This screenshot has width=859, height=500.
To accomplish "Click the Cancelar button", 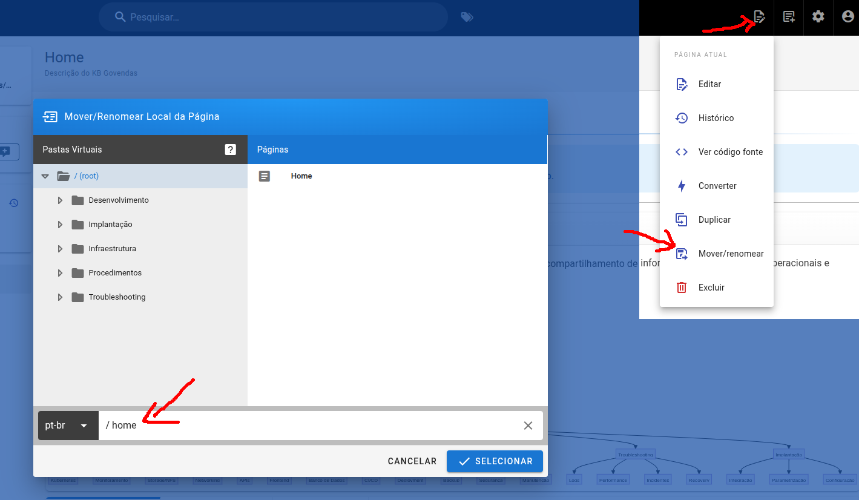I will [x=412, y=461].
